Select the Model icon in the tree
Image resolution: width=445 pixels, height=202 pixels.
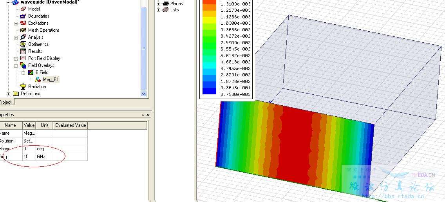(x=23, y=9)
